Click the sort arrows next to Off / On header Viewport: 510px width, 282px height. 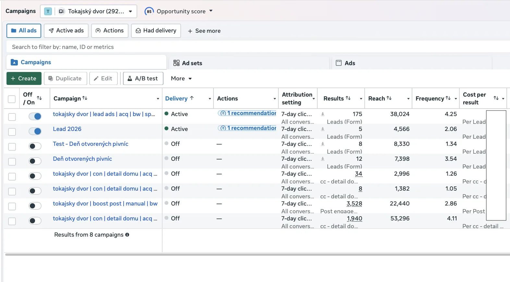(x=39, y=98)
